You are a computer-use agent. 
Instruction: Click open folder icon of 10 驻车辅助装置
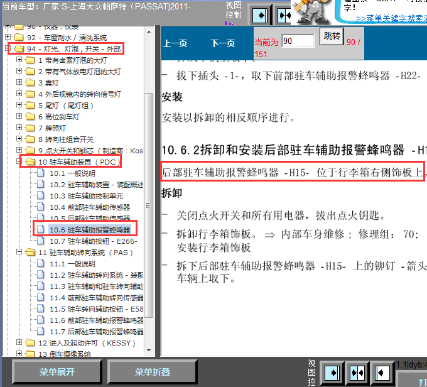30,162
